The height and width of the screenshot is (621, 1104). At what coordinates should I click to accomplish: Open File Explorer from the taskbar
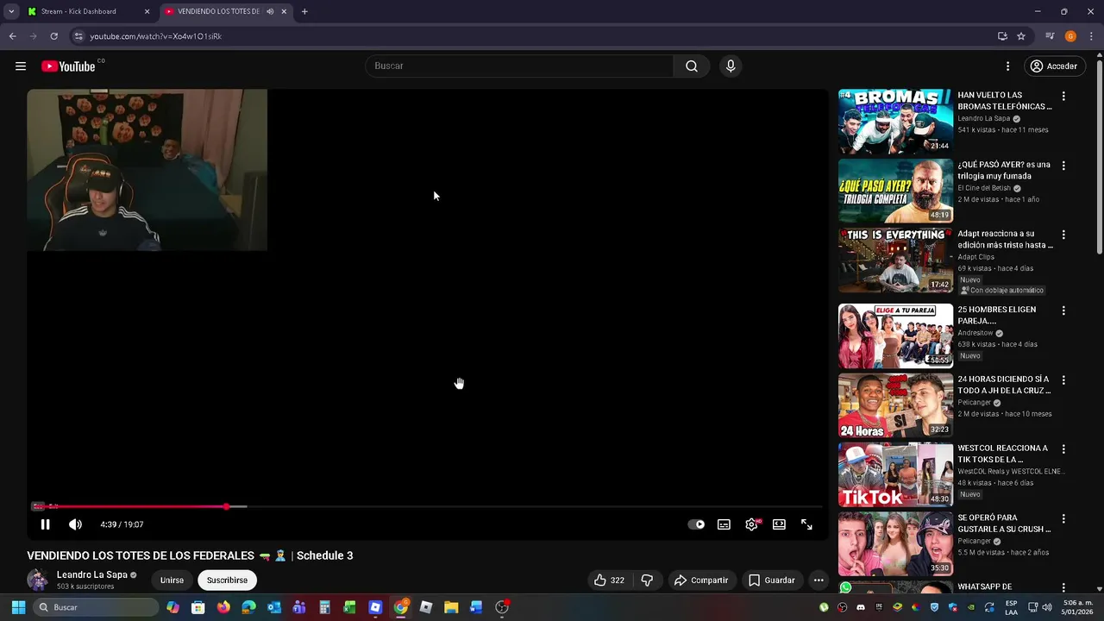coord(451,607)
